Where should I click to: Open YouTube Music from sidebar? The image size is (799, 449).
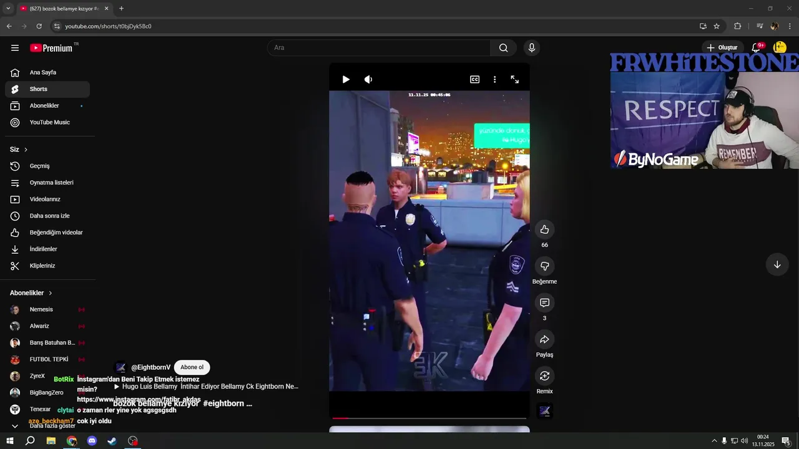[x=47, y=122]
